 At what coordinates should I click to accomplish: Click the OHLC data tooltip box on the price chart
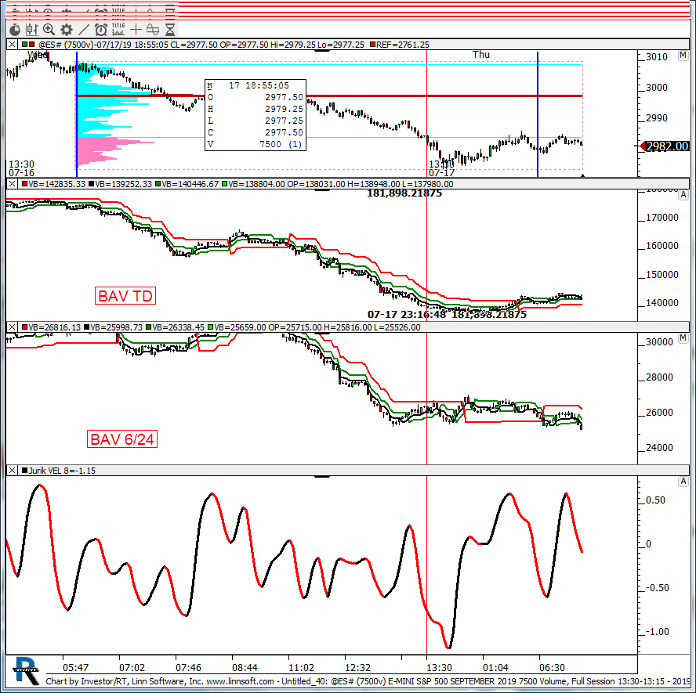click(x=256, y=115)
